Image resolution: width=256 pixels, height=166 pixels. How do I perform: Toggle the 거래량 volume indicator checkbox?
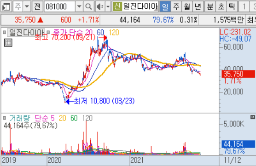[x=5, y=118]
